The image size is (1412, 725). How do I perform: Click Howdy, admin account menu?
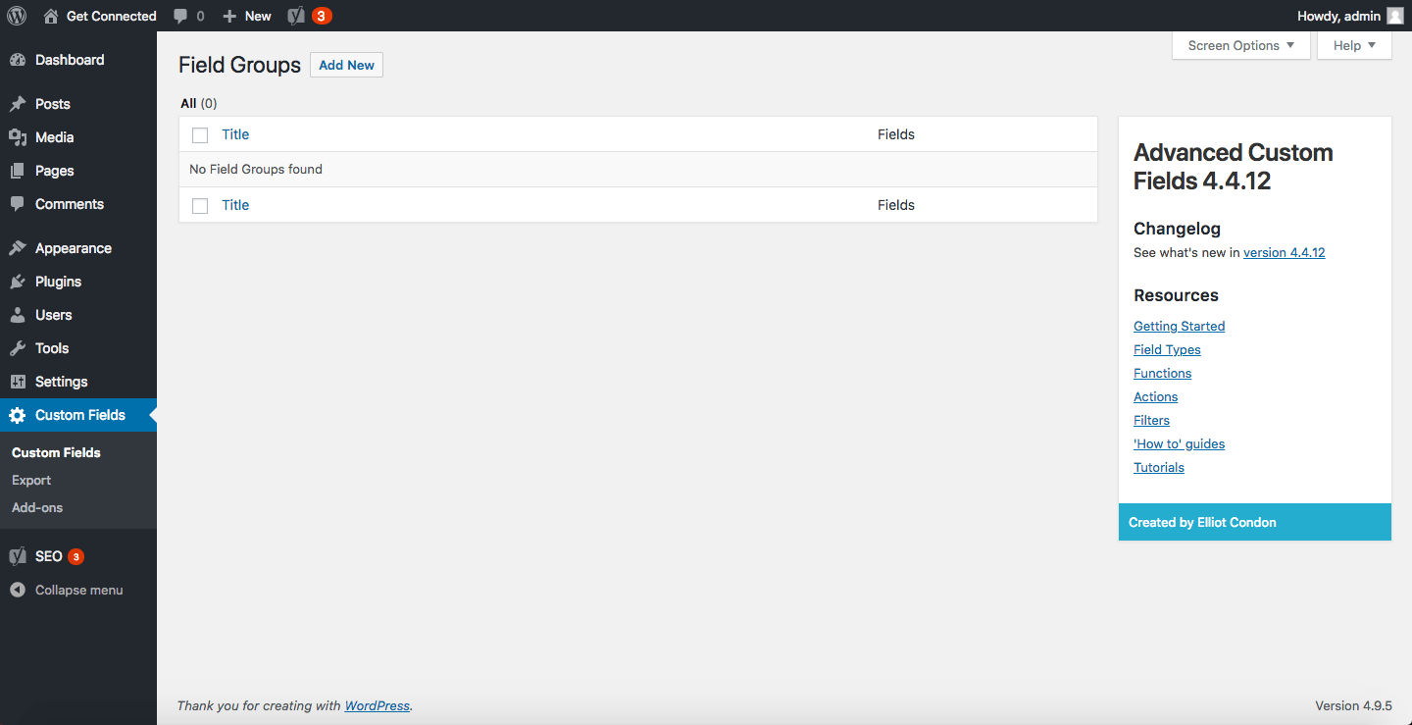tap(1350, 16)
